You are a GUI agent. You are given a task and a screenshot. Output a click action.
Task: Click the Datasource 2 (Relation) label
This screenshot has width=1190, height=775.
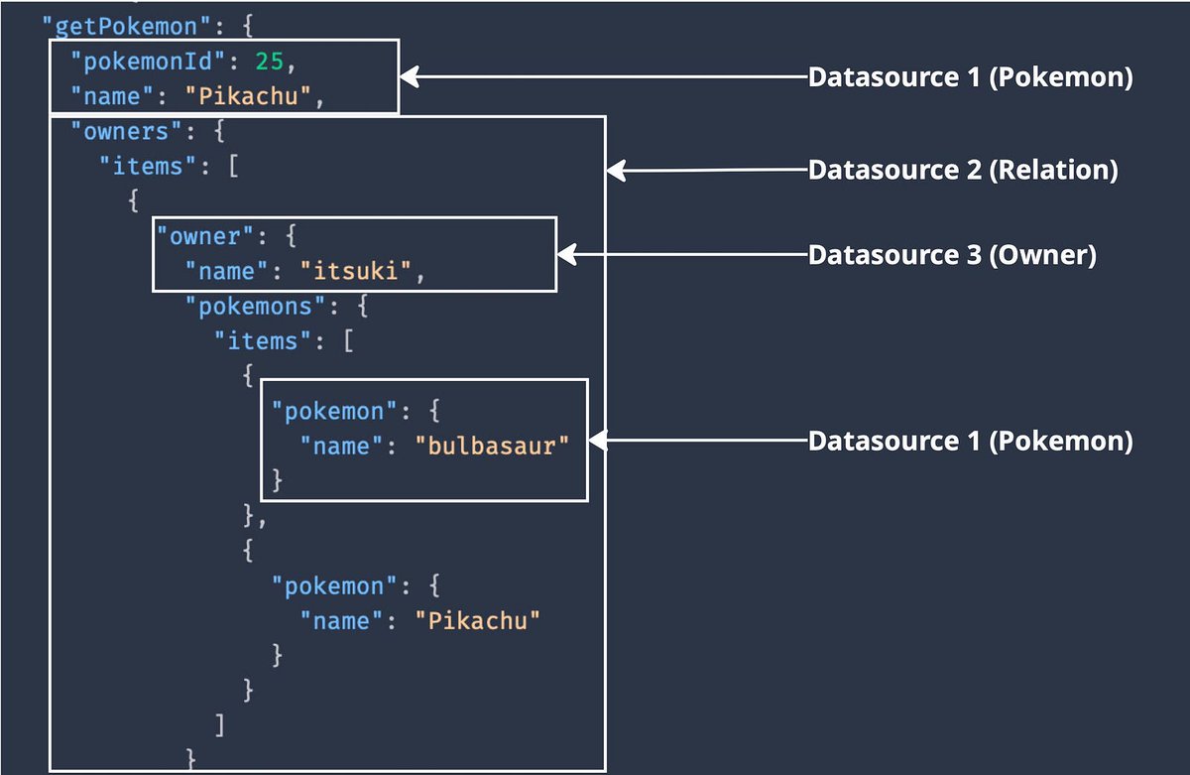tap(963, 170)
